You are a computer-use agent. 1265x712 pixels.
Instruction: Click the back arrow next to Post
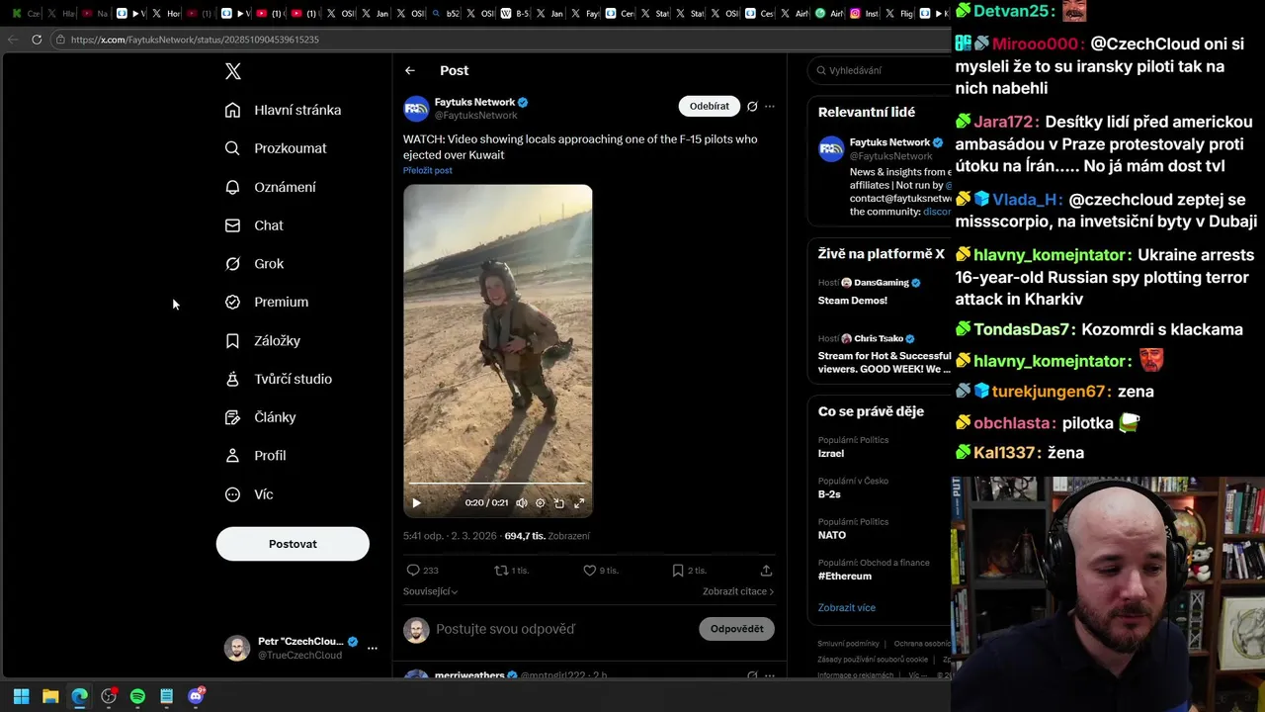[x=410, y=70]
